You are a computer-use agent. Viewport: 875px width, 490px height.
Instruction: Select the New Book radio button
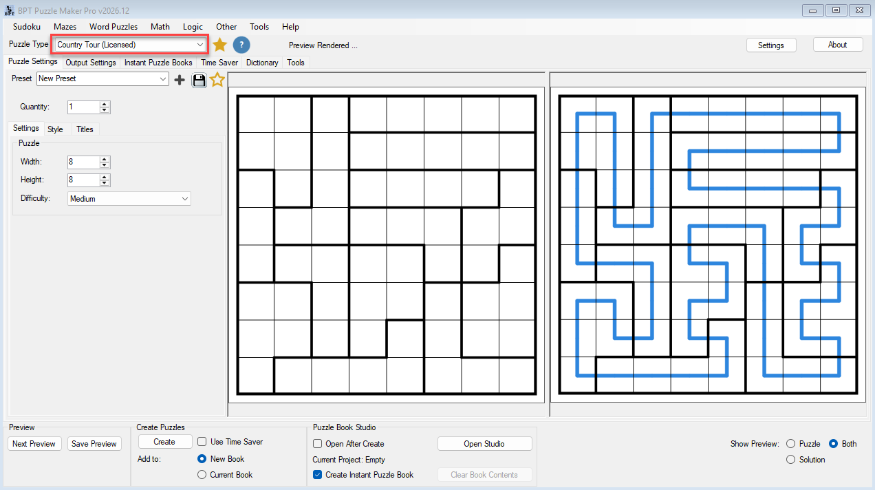click(x=202, y=459)
